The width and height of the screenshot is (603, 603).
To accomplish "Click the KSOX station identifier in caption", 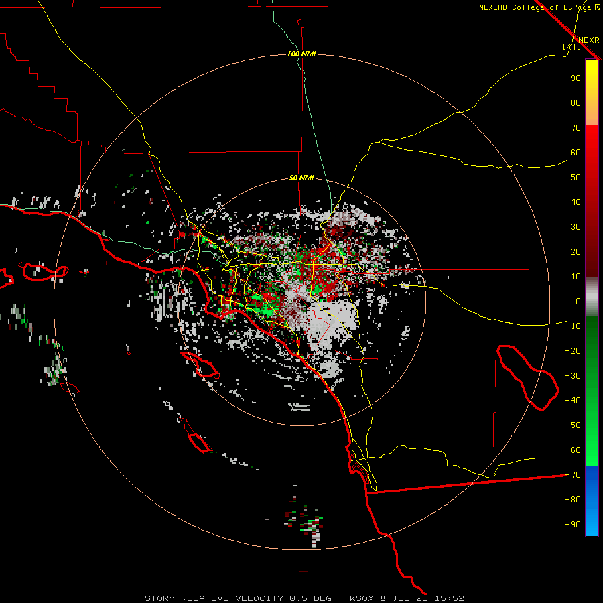I will (362, 598).
